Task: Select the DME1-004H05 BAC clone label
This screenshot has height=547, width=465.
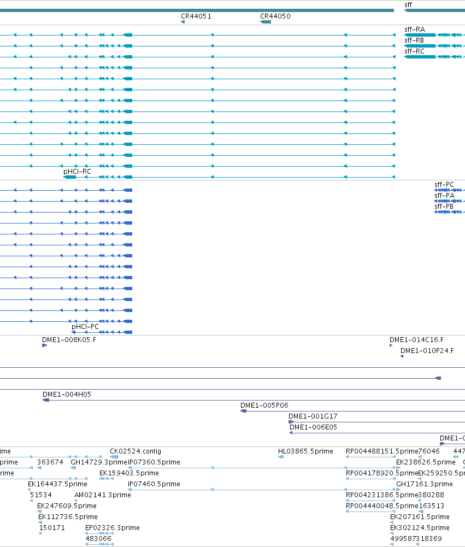Action: (67, 395)
